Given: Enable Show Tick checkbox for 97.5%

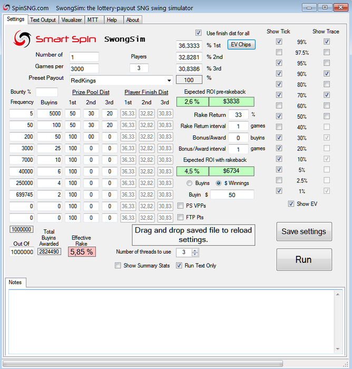Looking at the screenshot, I should click(279, 52).
